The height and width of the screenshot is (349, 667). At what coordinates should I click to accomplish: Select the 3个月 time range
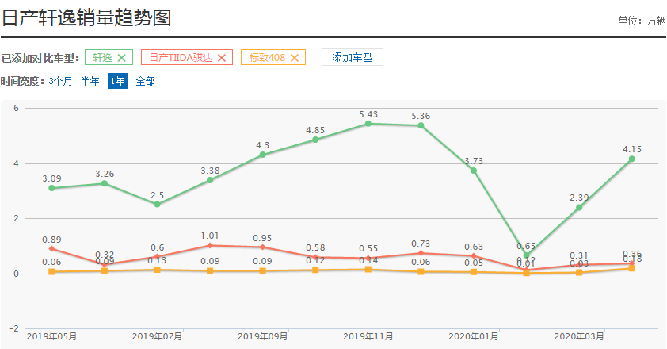(60, 81)
